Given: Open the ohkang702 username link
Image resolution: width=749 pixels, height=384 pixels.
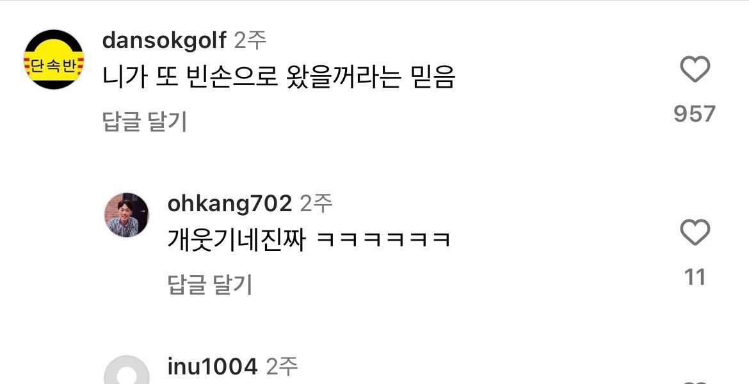Looking at the screenshot, I should tap(230, 204).
